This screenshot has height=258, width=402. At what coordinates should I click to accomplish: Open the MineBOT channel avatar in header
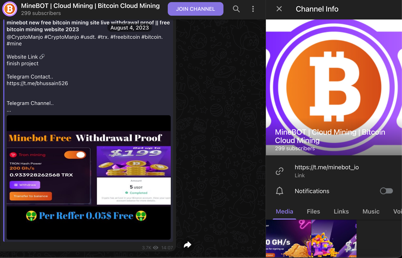click(x=10, y=9)
